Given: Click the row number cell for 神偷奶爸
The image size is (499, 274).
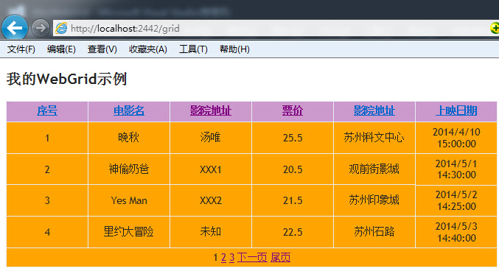Looking at the screenshot, I should click(x=47, y=169).
